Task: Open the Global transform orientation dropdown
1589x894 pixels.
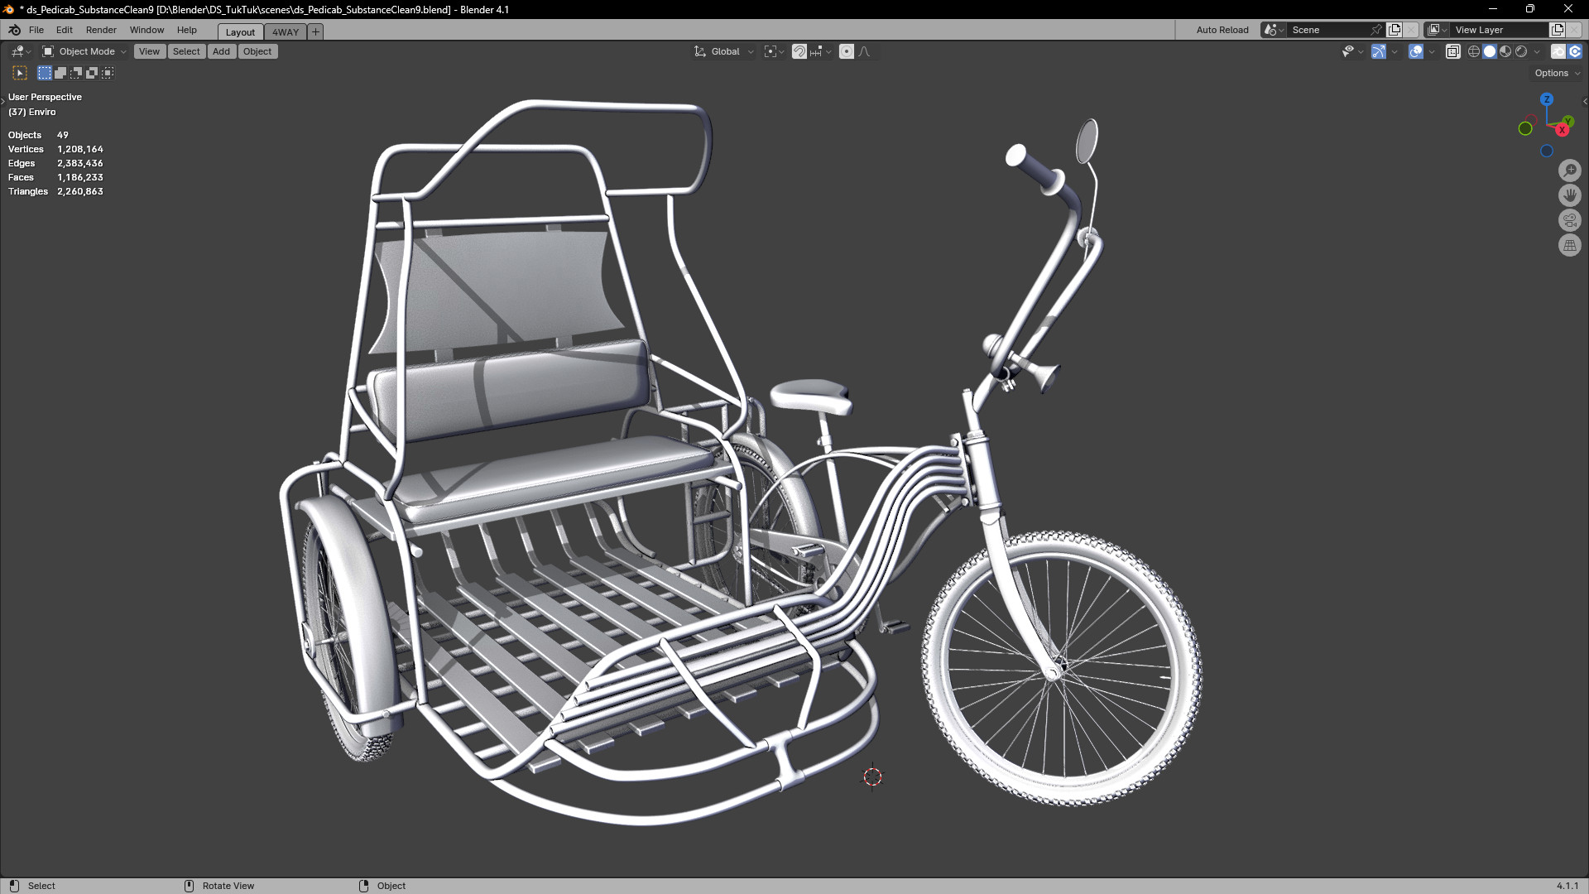Action: coord(725,51)
